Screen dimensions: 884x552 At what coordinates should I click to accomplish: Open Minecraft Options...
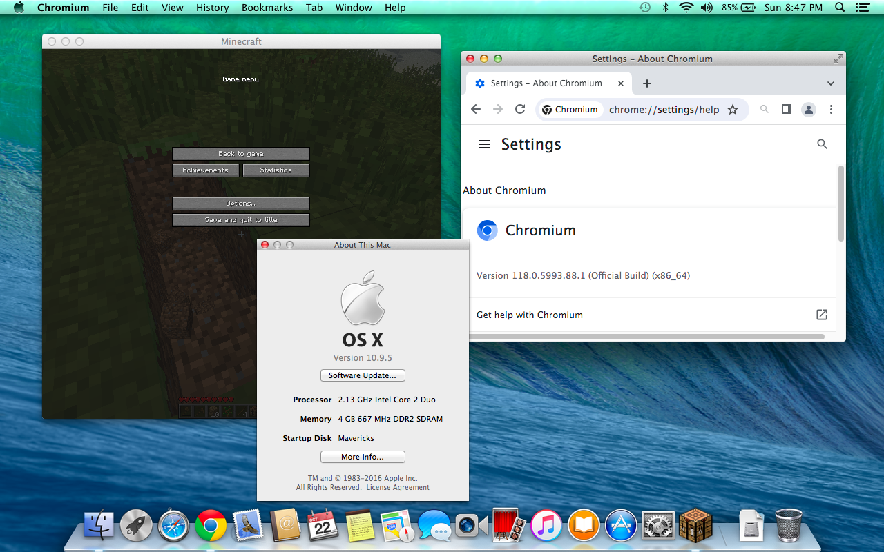point(241,204)
